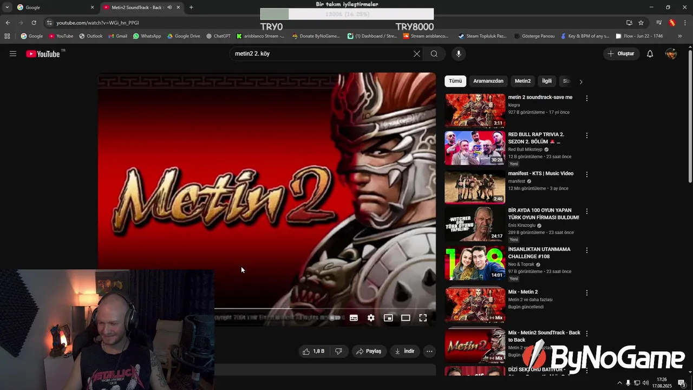Reload the browser page

[x=34, y=23]
